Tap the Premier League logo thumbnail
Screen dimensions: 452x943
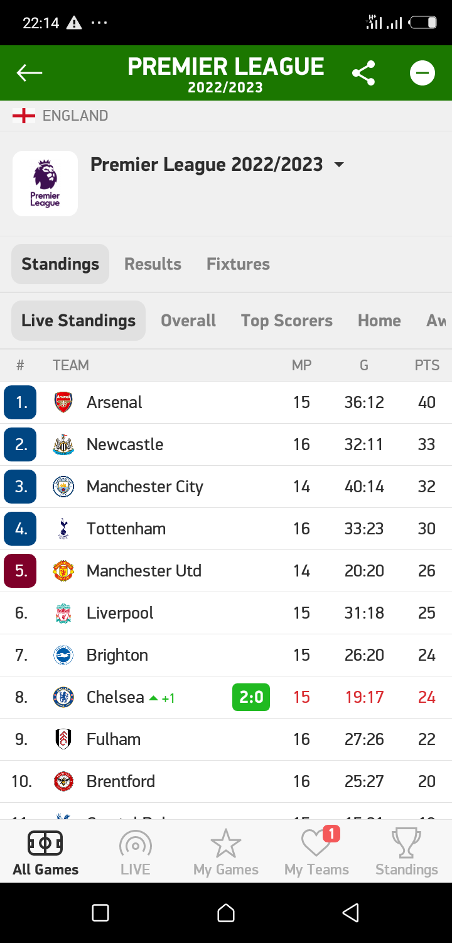tap(45, 184)
